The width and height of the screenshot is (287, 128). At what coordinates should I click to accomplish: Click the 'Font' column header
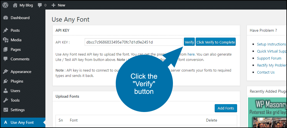pyautogui.click(x=74, y=120)
